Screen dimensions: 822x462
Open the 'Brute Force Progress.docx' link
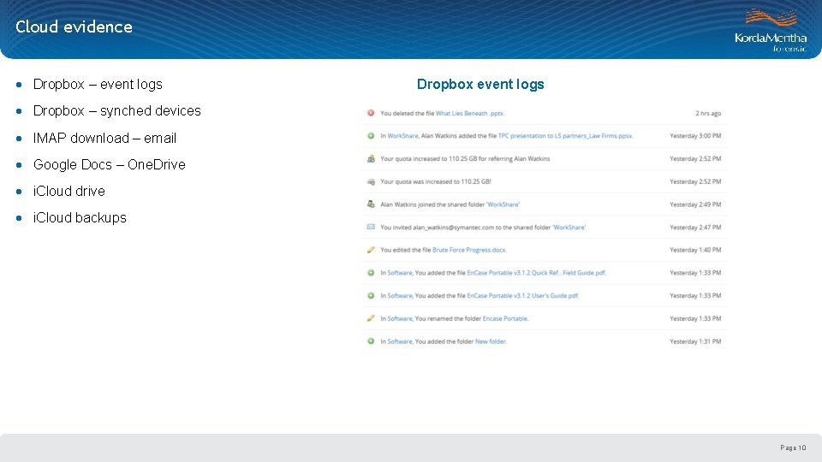click(469, 250)
